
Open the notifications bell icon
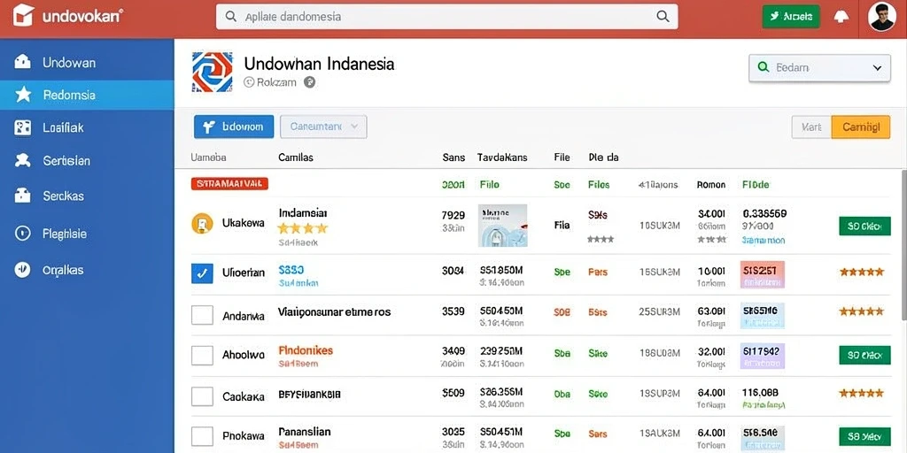pyautogui.click(x=841, y=17)
